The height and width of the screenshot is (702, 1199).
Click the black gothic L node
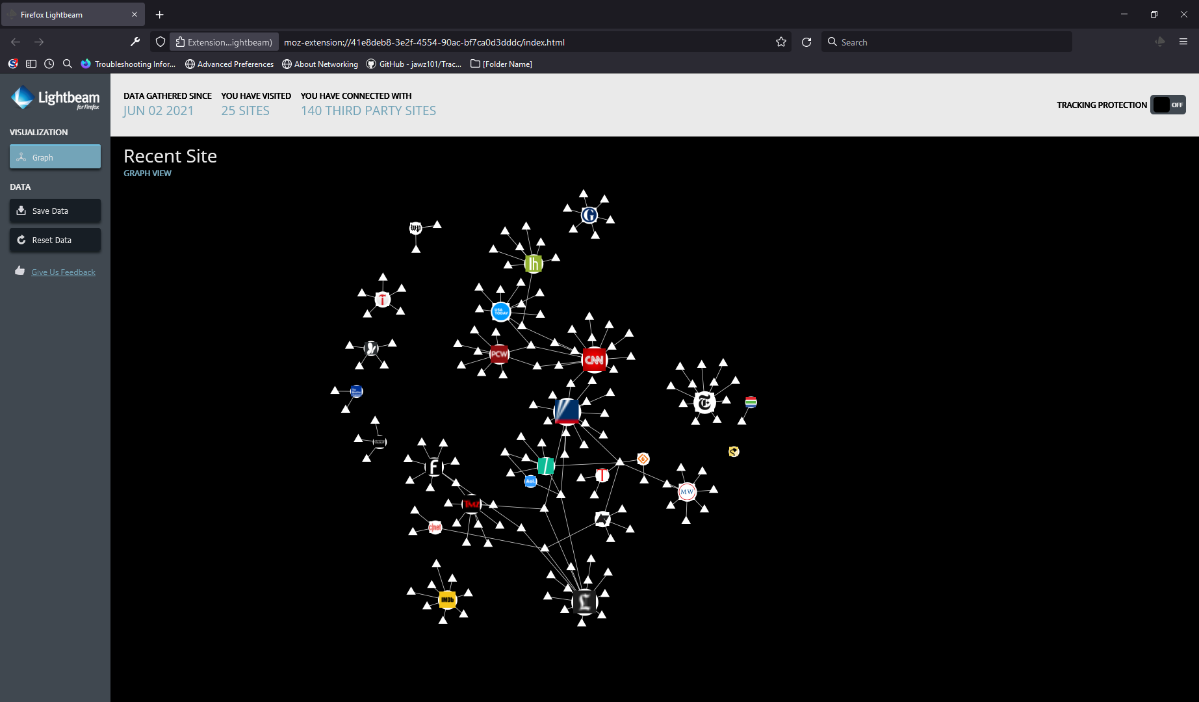[584, 602]
